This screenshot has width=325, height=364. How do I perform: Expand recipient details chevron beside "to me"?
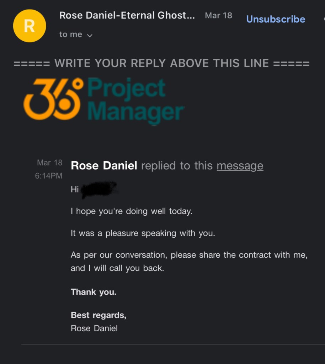coord(90,35)
